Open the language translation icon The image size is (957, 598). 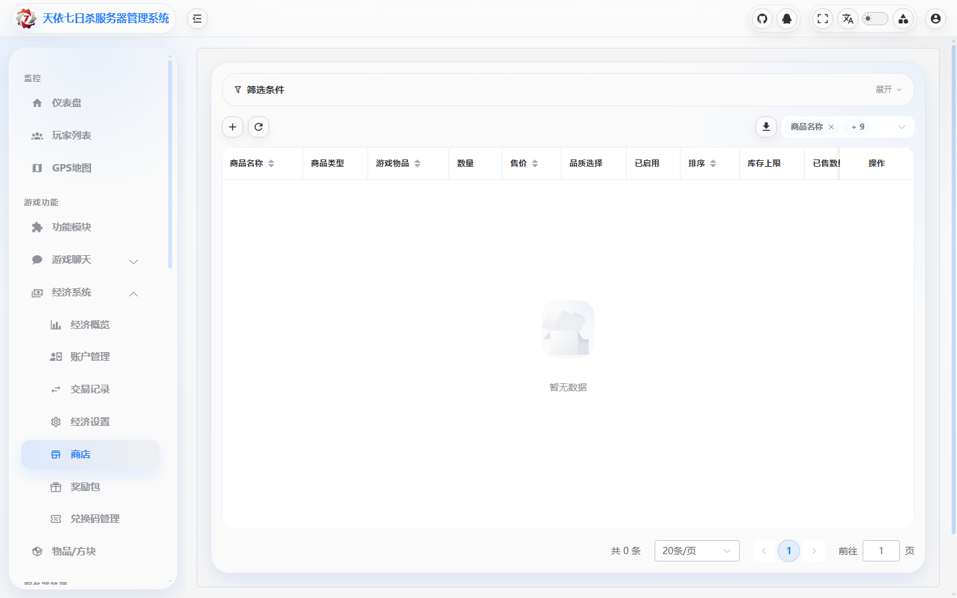point(847,19)
